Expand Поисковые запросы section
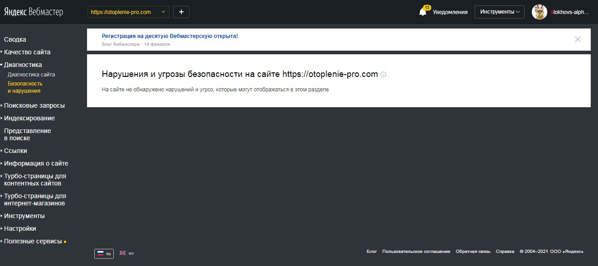 click(x=34, y=105)
